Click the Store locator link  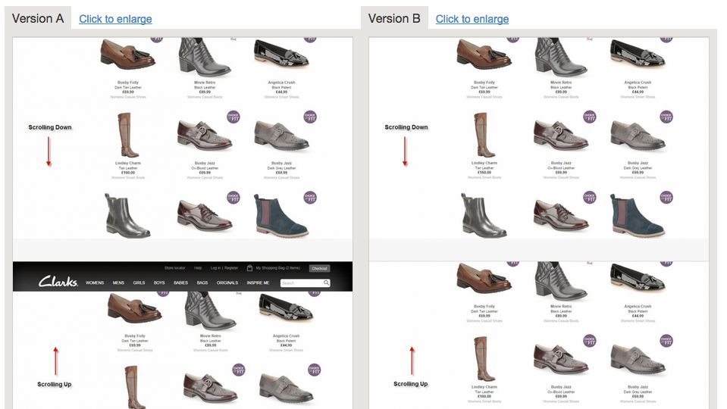coord(175,267)
